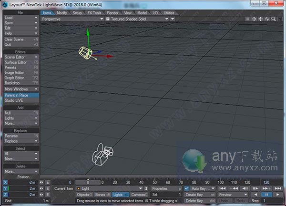
Task: Toggle the Auto Key checkbox
Action: (186, 188)
